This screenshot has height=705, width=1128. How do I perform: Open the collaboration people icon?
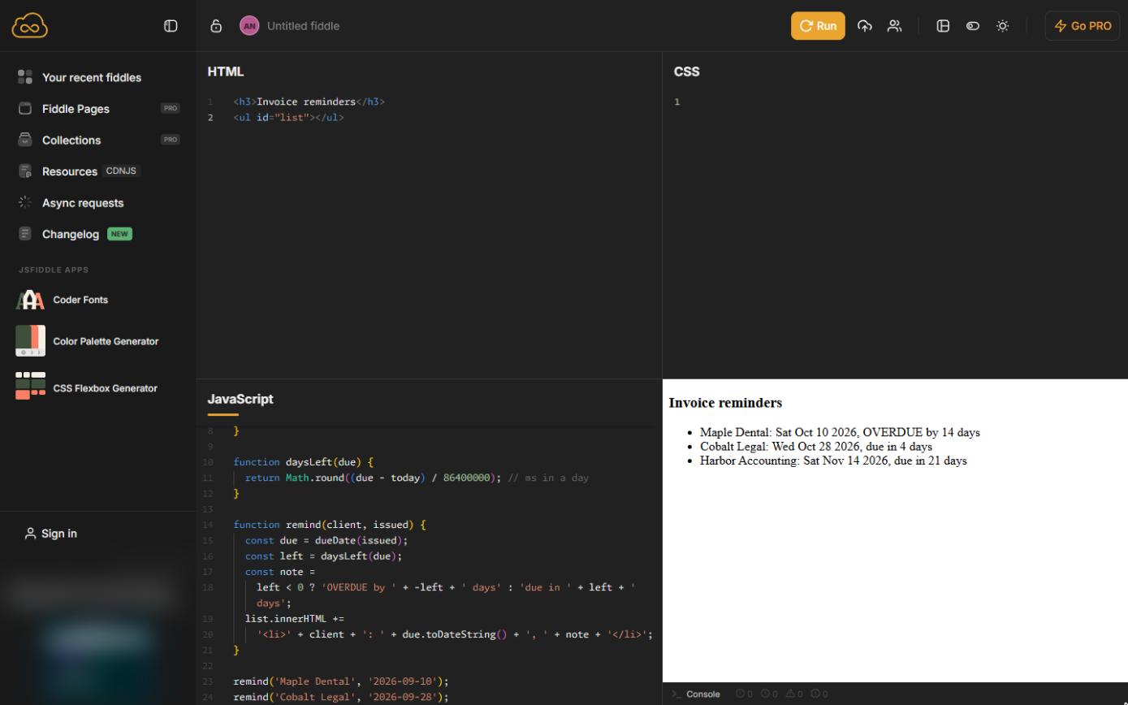tap(894, 26)
